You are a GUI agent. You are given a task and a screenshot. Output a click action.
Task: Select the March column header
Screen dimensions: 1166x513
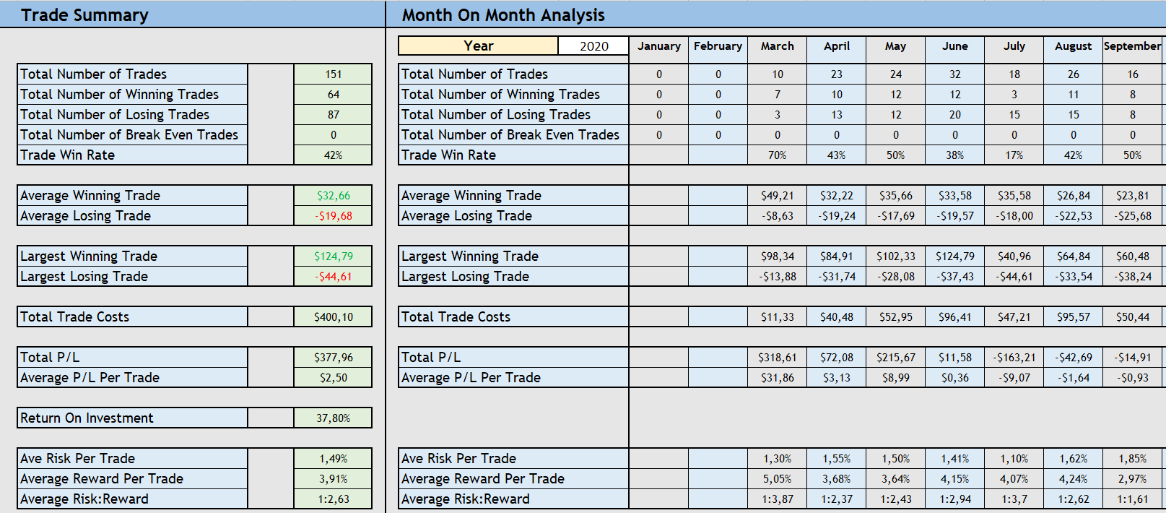[x=778, y=46]
